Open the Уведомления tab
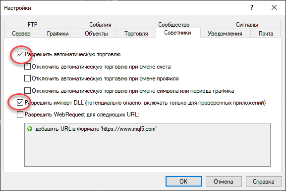Screen dimensions: 286x191 click(x=225, y=34)
